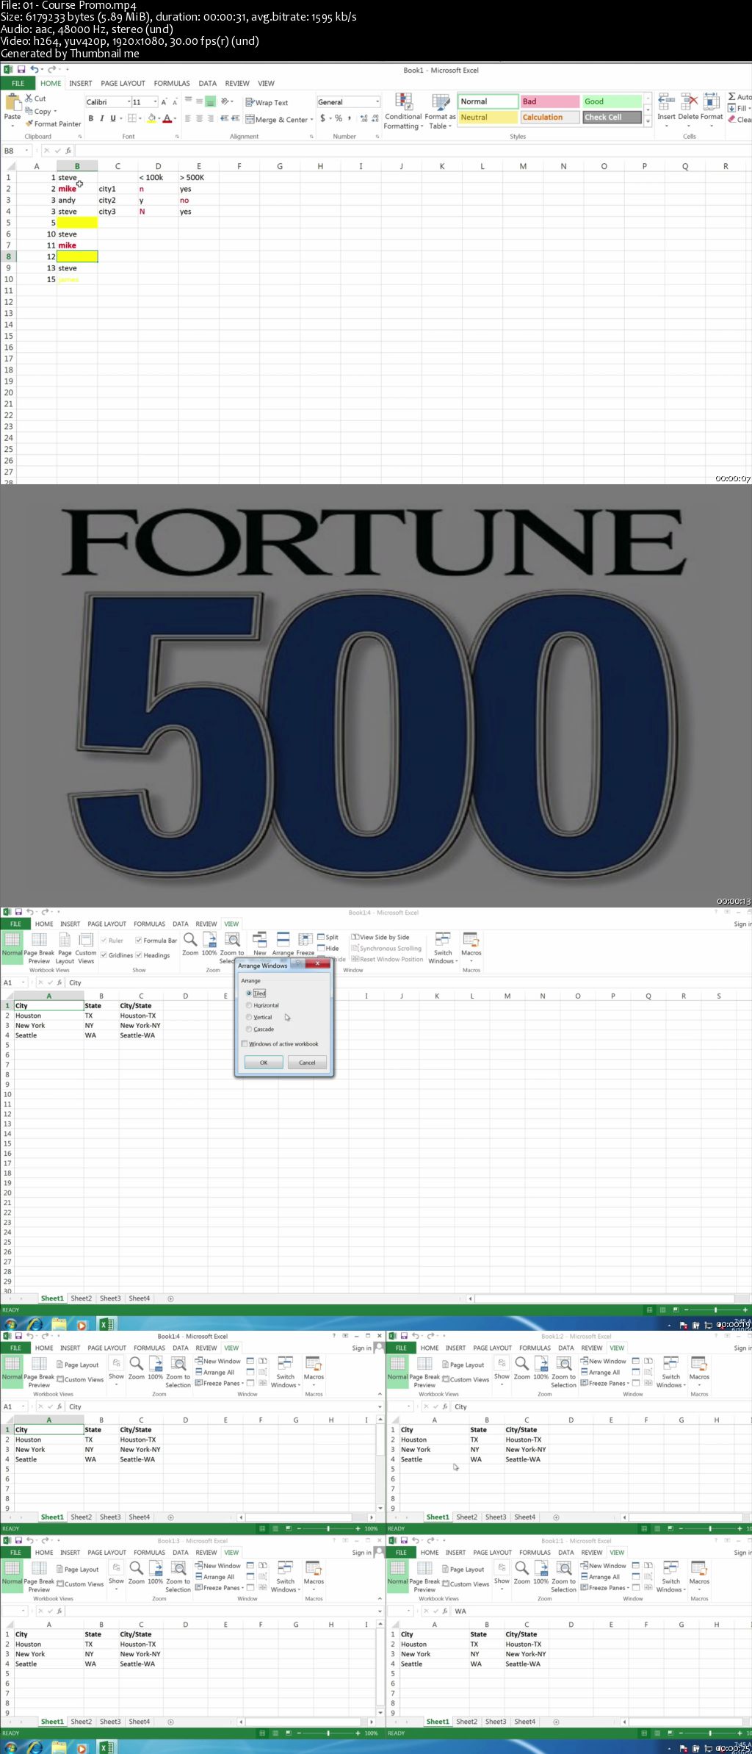Click Cancel in Arrange Windows dialog

pyautogui.click(x=307, y=1063)
